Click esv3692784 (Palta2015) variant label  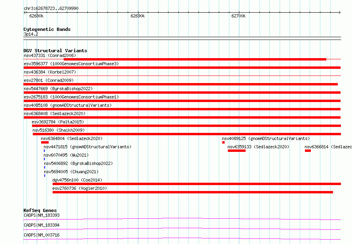[58, 122]
